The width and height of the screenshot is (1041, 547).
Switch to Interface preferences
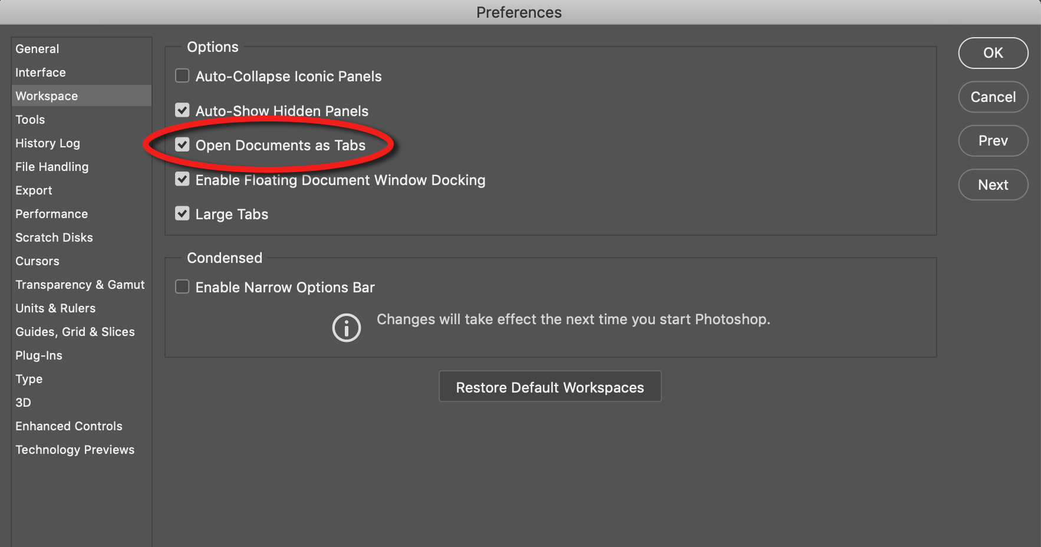pos(41,72)
